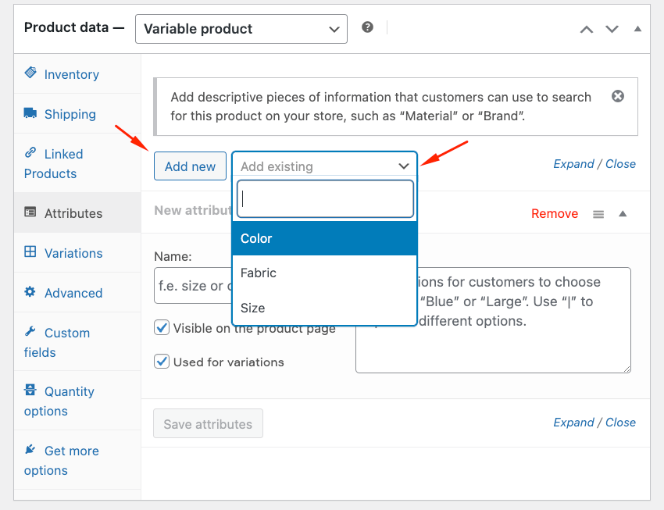Click the attribute drag handle icon
Viewport: 664px width, 510px height.
[x=598, y=214]
